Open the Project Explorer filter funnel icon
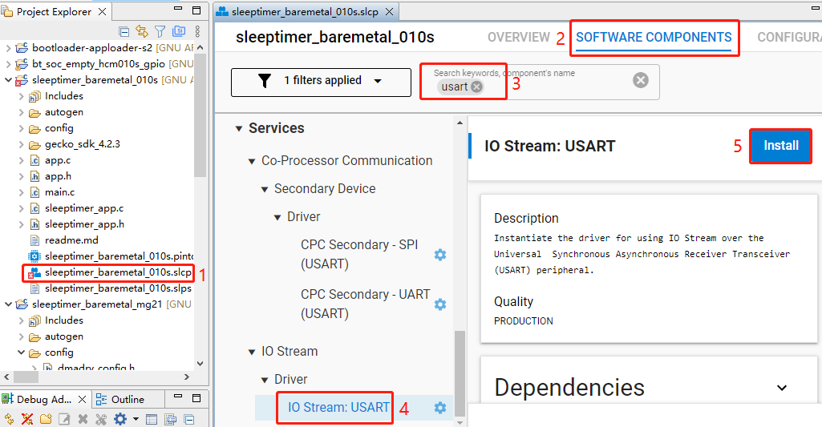822x427 pixels. (x=160, y=32)
